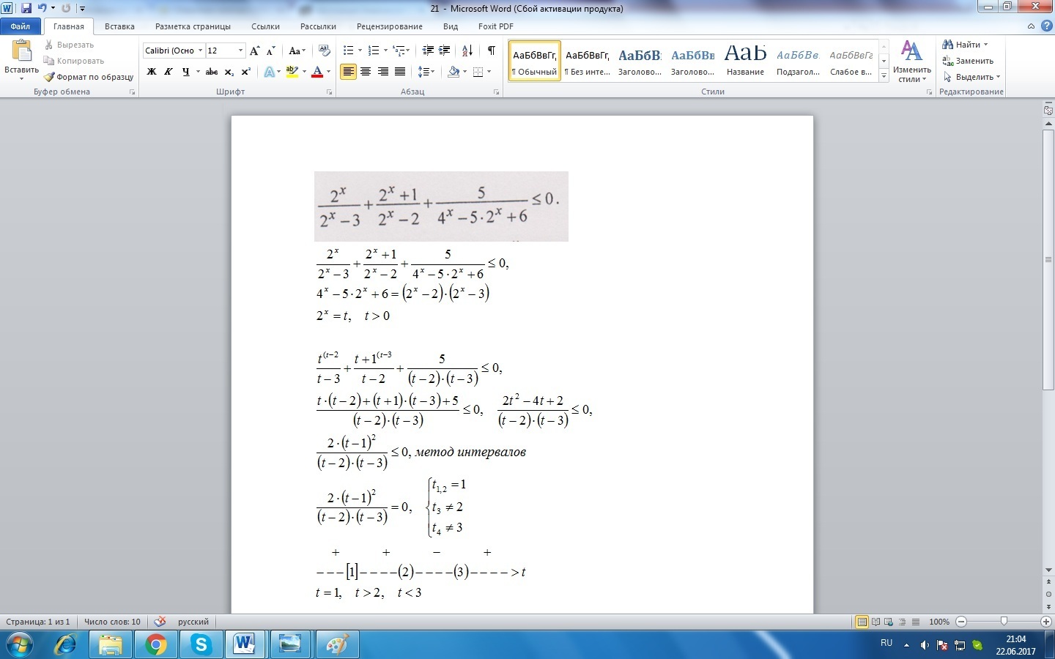Zoom in with the plus button
This screenshot has width=1055, height=659.
tap(1046, 622)
